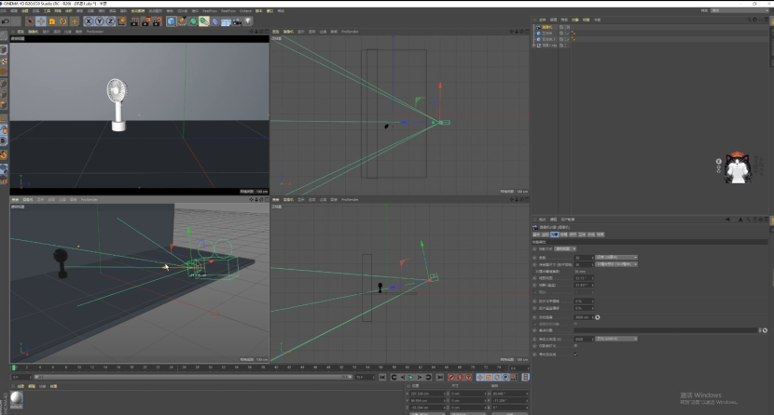
Task: Click the Floor/grid scene object icon
Action: pos(226,21)
